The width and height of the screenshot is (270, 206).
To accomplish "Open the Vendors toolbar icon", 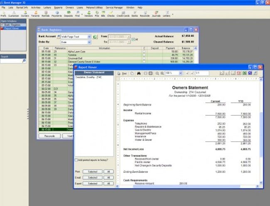I will (88, 14).
